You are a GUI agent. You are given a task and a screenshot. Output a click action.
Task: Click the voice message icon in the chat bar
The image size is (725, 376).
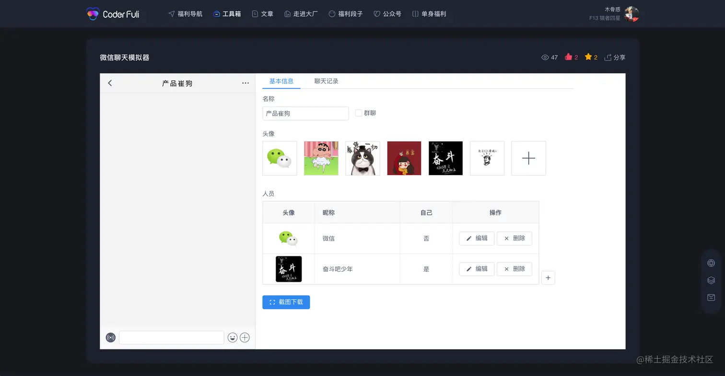110,337
